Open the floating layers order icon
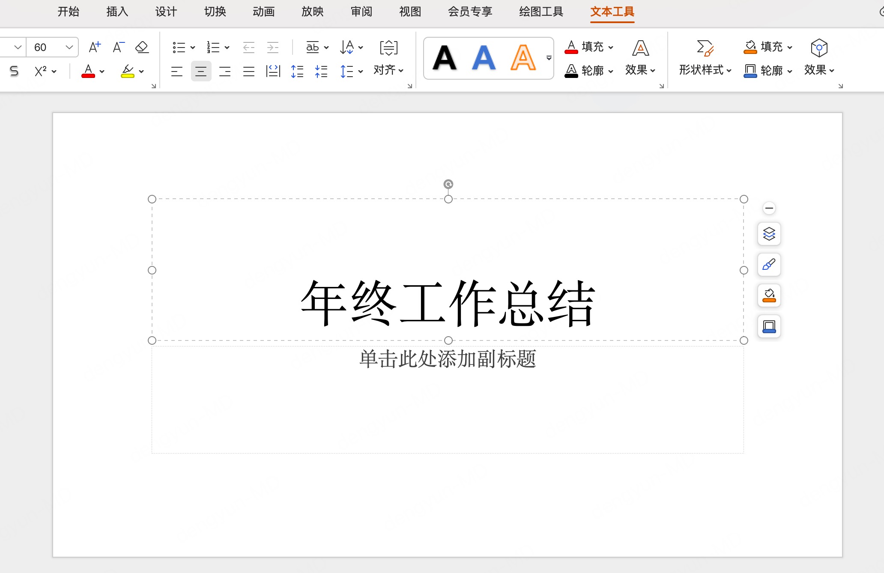Image resolution: width=884 pixels, height=573 pixels. [x=769, y=234]
